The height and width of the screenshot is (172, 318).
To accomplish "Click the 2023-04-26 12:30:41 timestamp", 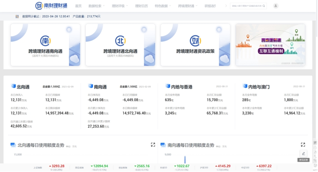I will (56, 16).
